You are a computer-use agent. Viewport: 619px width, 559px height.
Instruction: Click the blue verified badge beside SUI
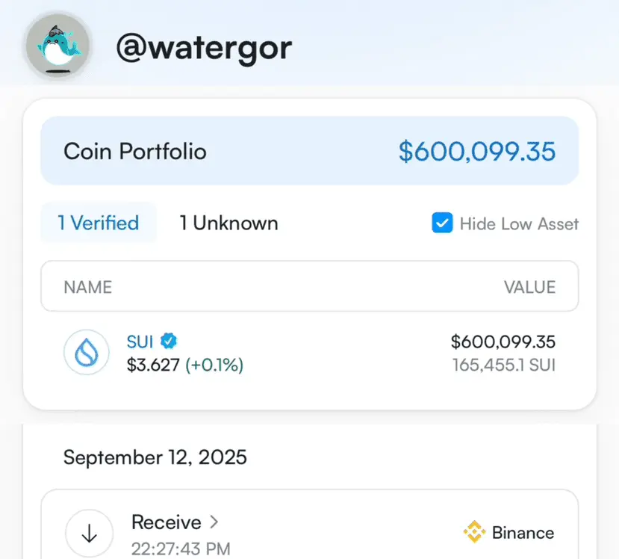(169, 341)
